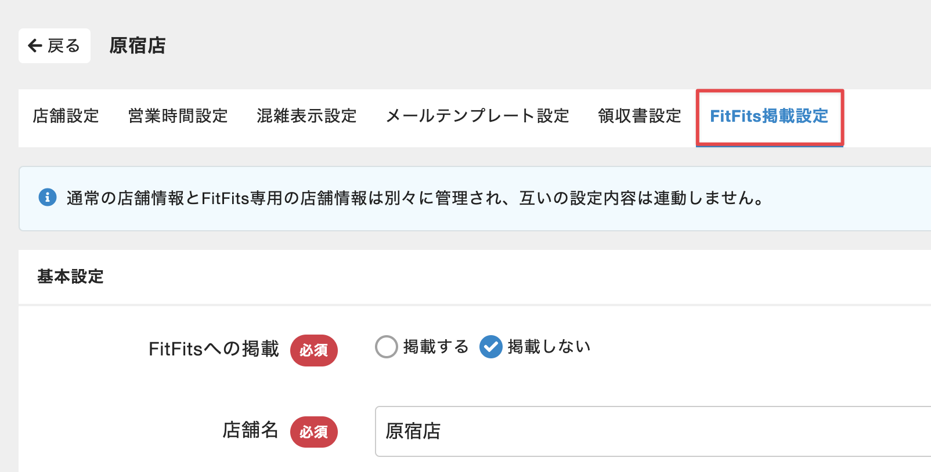Image resolution: width=931 pixels, height=472 pixels.
Task: Click the active FitFits掲載設定 tab
Action: [x=769, y=116]
